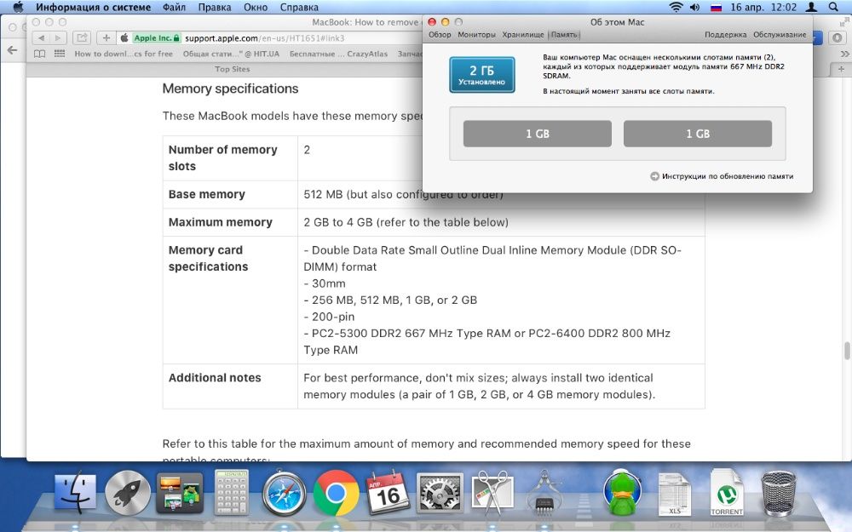Open the Окно menu
The height and width of the screenshot is (532, 852).
tap(256, 7)
